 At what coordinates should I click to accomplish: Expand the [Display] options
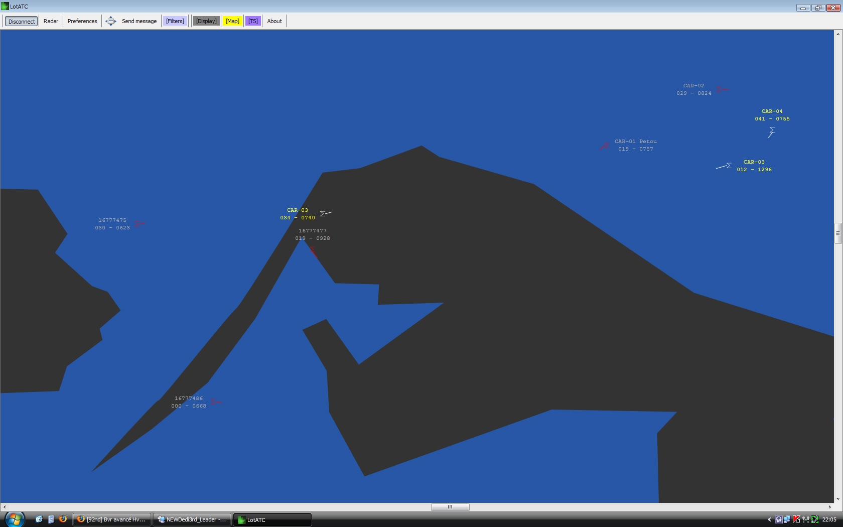click(206, 21)
